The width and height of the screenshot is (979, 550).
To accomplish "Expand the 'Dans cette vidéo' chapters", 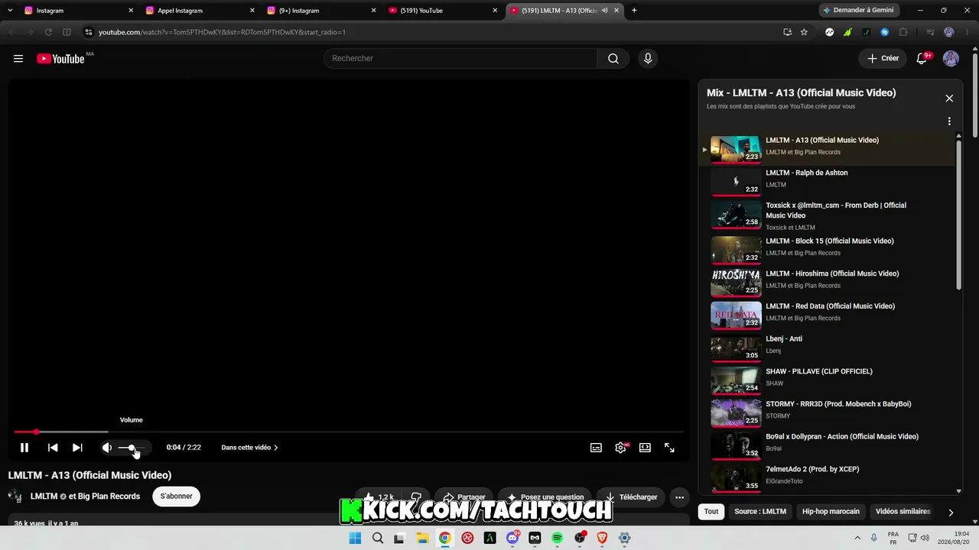I will click(249, 448).
